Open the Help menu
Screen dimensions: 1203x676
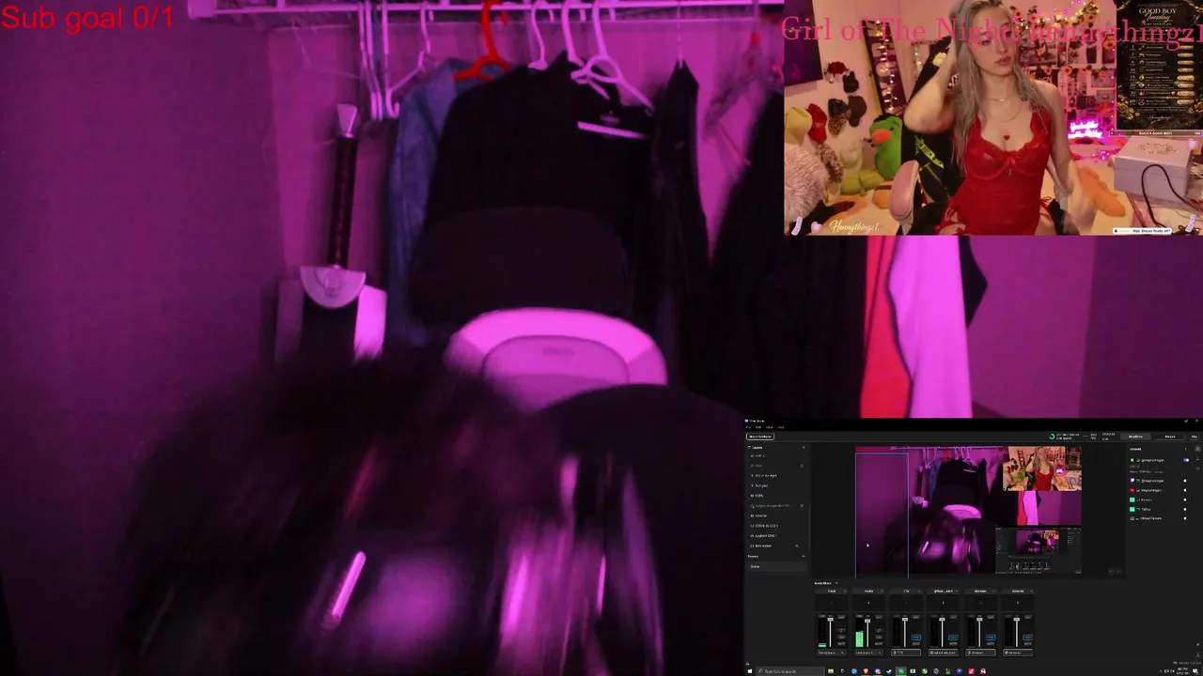[781, 427]
